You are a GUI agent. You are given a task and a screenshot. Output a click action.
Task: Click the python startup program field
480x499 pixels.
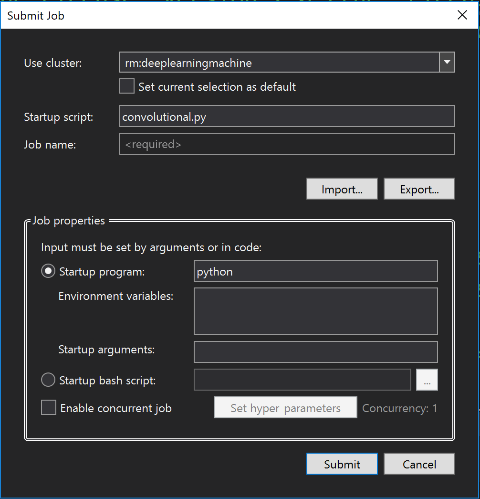point(315,271)
